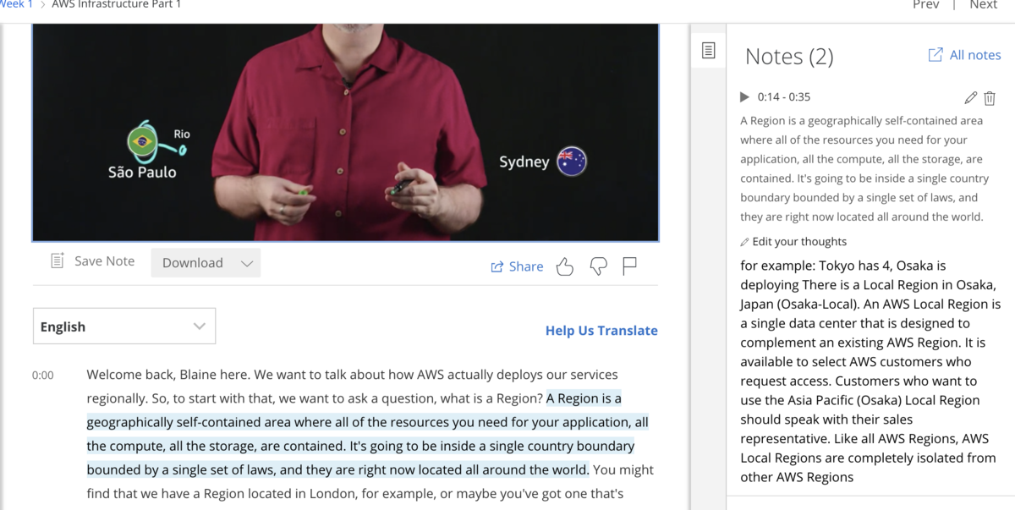Click transcript text 'Welcome back, Blaine here'
This screenshot has height=510, width=1015.
(x=165, y=375)
